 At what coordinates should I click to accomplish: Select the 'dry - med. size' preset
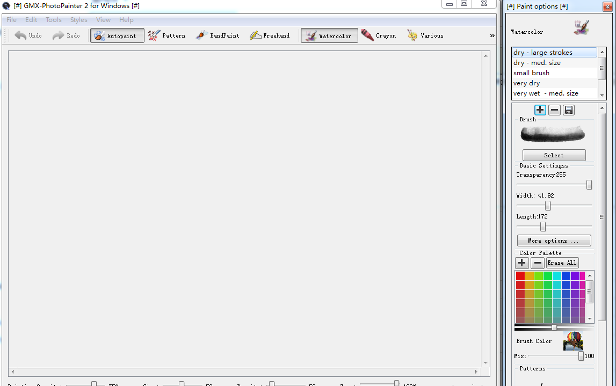click(554, 63)
